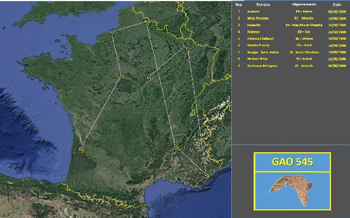350x218 pixels.
Task: Select map marker 9 at Bordeaux Mérignac
Action: (81, 149)
